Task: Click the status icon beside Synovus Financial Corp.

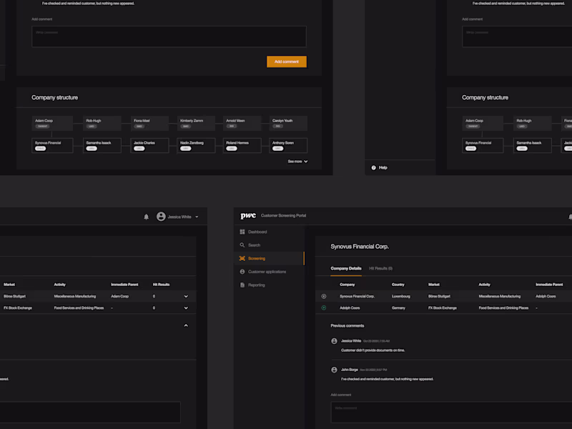Action: pos(324,296)
